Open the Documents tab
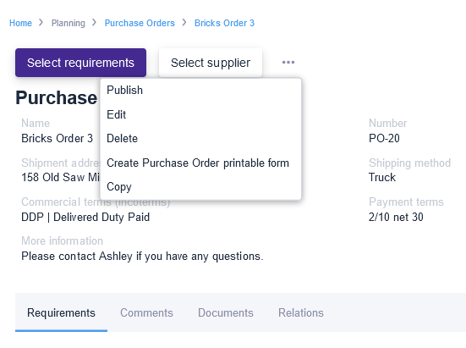This screenshot has height=348, width=466. (226, 312)
